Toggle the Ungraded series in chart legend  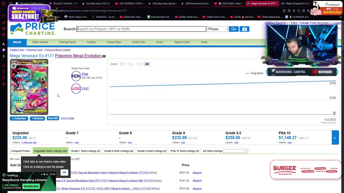tap(254, 73)
